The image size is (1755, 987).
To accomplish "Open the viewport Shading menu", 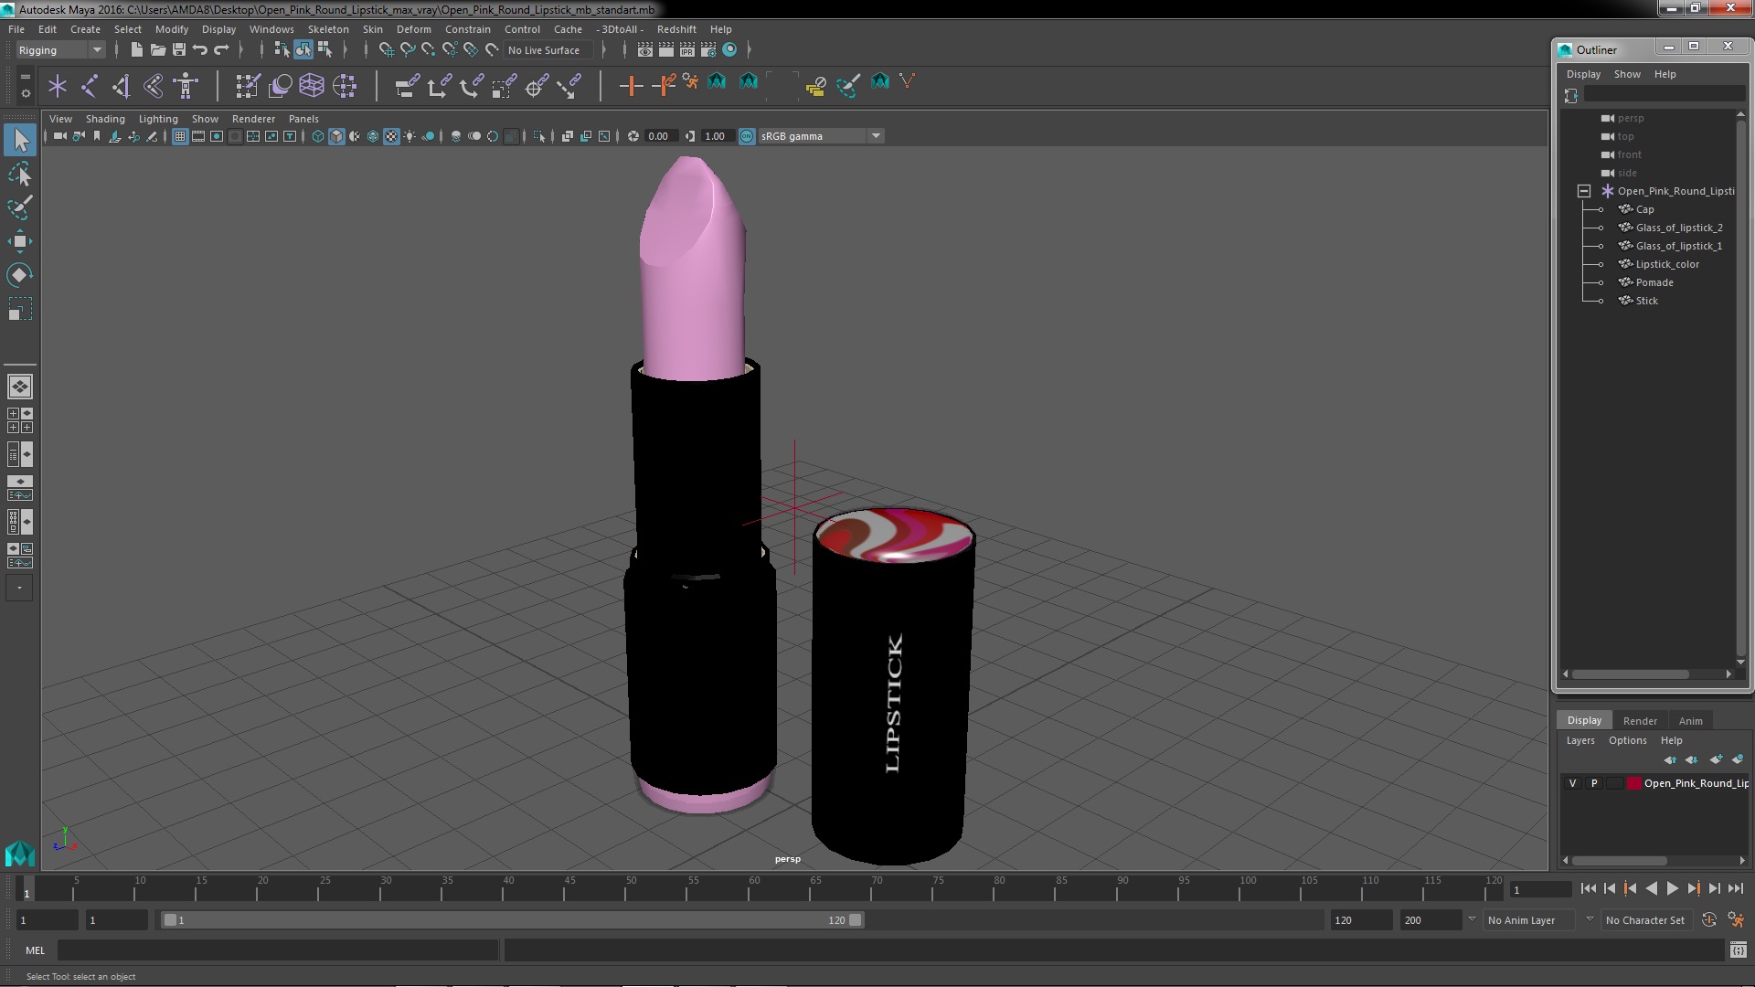I will (x=105, y=119).
